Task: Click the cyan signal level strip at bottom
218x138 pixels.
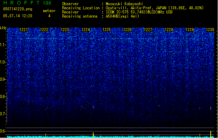Action: coord(111,137)
